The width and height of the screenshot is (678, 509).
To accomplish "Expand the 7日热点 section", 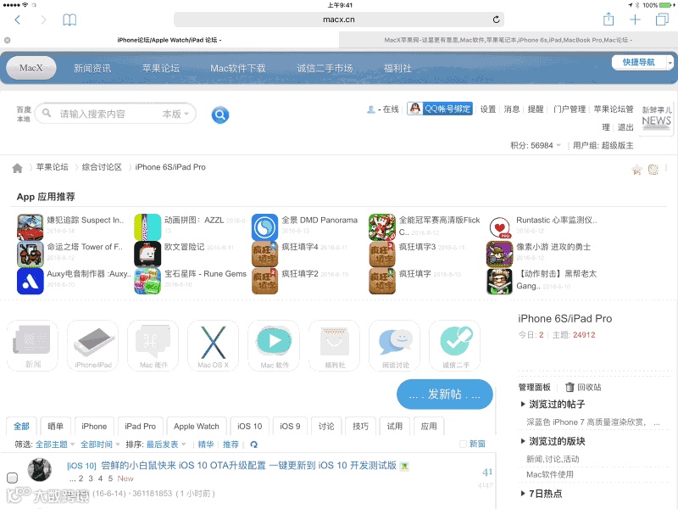I will (x=542, y=494).
